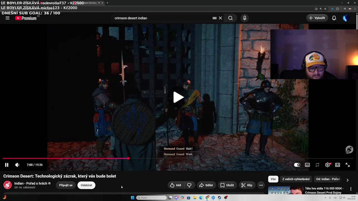The width and height of the screenshot is (358, 201).
Task: Open the player settings gear
Action: coord(328,165)
